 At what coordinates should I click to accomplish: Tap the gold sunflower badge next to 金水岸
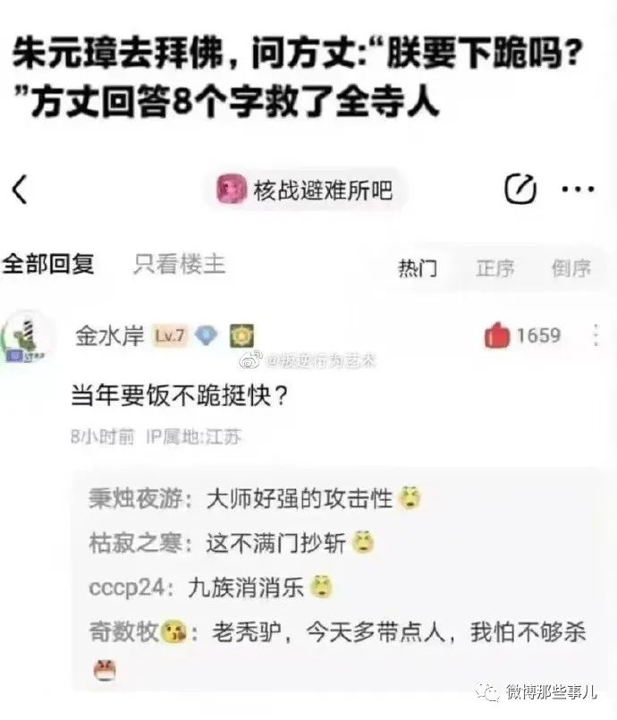point(241,335)
